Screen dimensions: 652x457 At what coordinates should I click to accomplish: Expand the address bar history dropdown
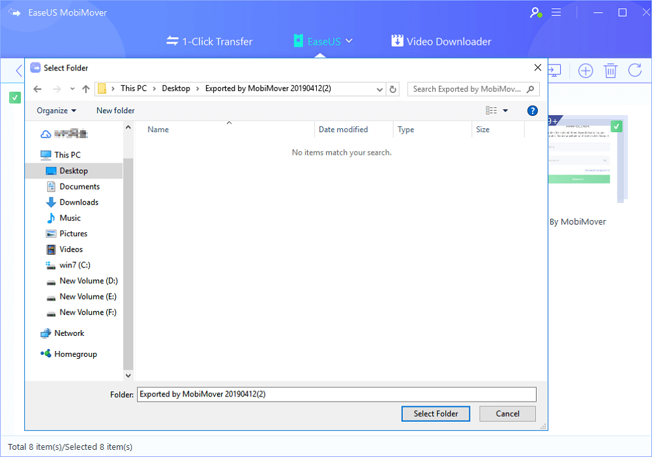(x=379, y=89)
